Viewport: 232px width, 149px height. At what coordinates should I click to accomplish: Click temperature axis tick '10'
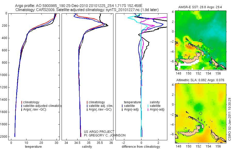26,143
